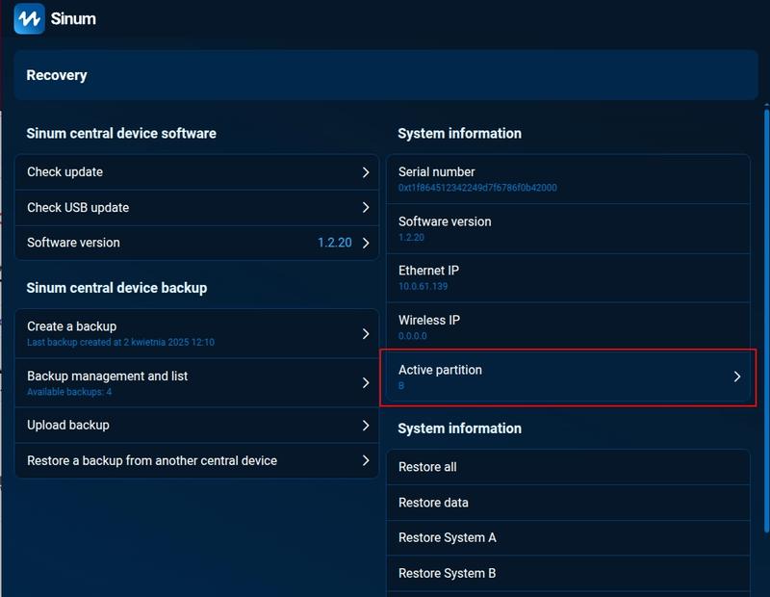Open Create a backup
The width and height of the screenshot is (770, 597).
197,333
